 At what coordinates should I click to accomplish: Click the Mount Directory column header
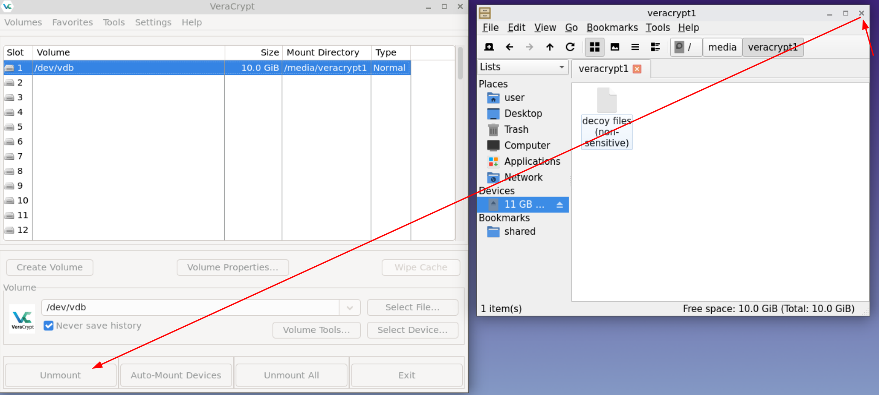pos(327,53)
